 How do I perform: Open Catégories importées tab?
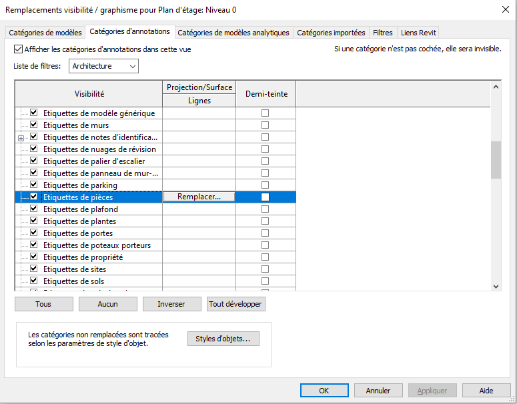click(331, 33)
